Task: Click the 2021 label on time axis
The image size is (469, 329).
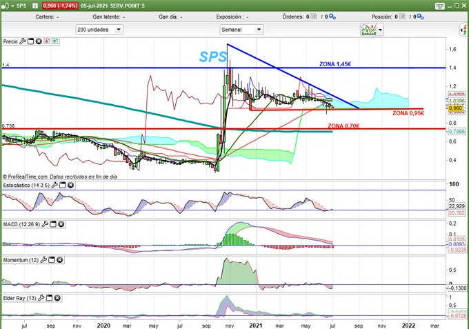Action: tap(256, 326)
